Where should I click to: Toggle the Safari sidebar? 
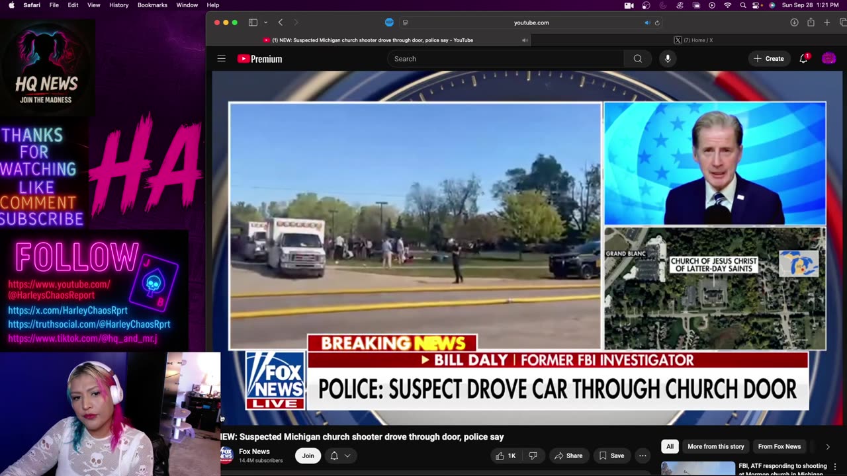tap(253, 22)
